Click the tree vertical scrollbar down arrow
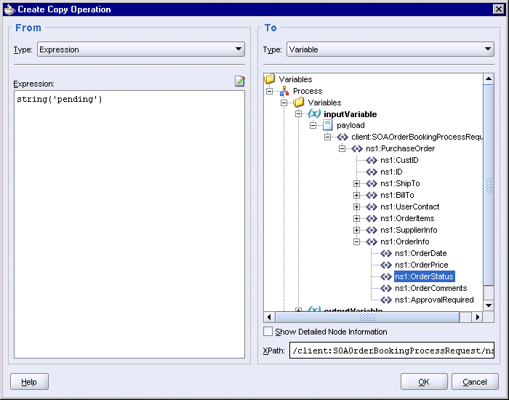Image resolution: width=509 pixels, height=400 pixels. coord(489,305)
